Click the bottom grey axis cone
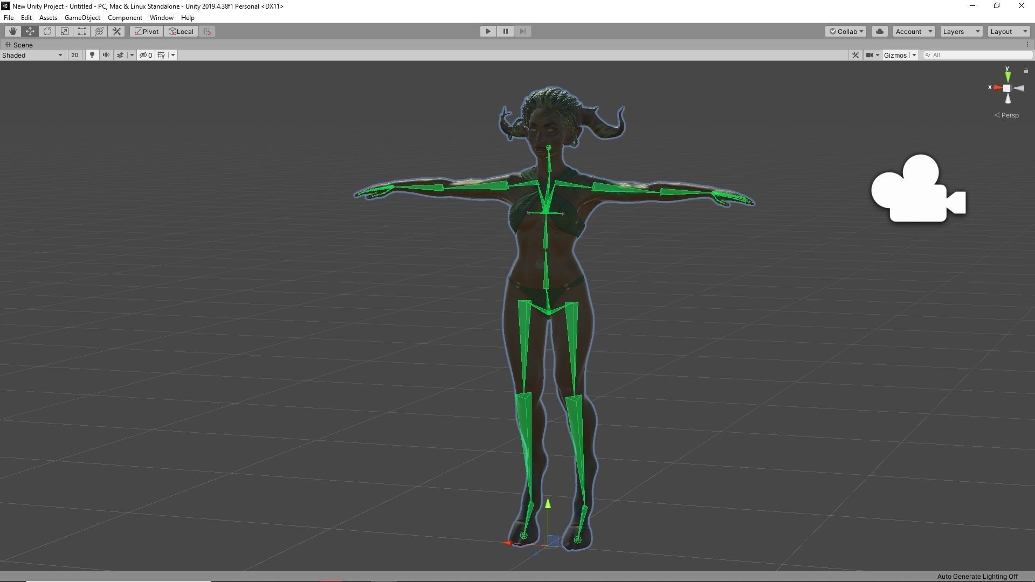 click(x=1008, y=99)
